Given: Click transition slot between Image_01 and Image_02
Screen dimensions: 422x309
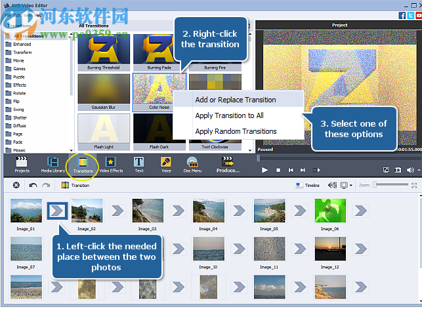Looking at the screenshot, I should click(x=57, y=211).
